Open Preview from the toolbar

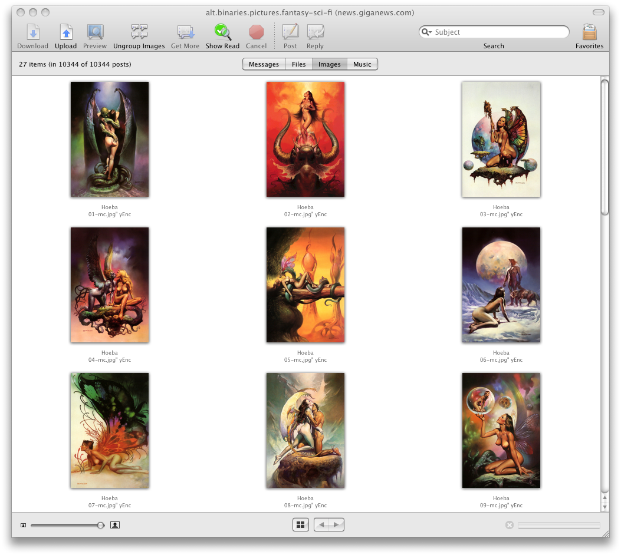pos(95,32)
